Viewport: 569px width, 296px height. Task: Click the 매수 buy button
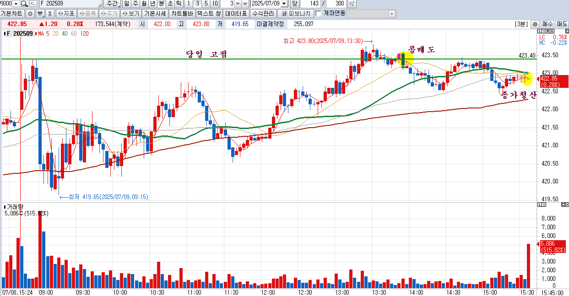547,24
